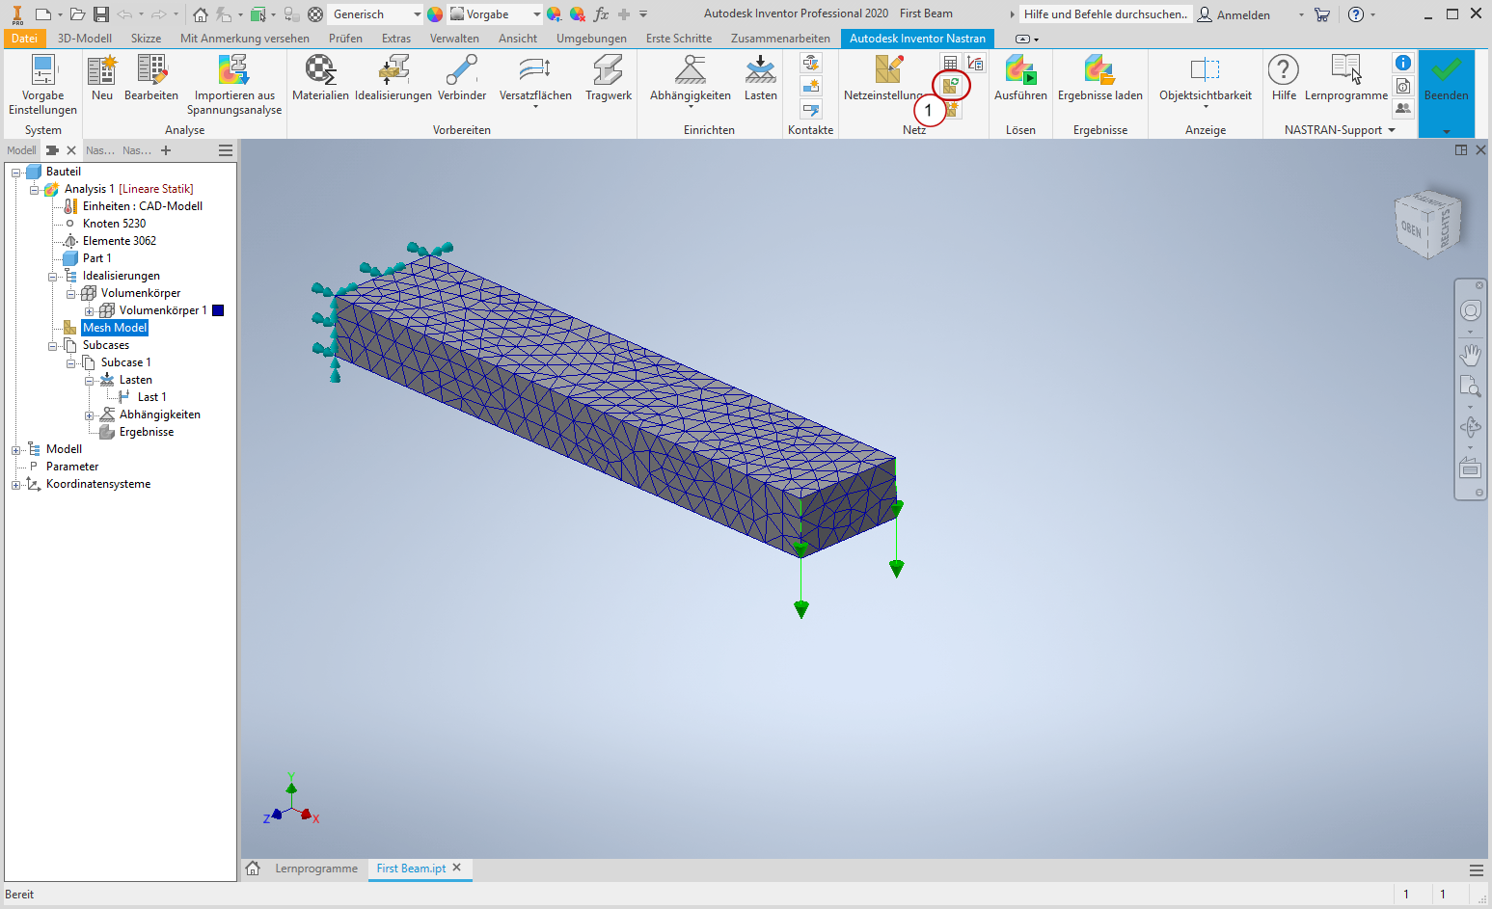Click the bottom contact icon in Kontakte panel
Screen dimensions: 1492x909
[811, 110]
